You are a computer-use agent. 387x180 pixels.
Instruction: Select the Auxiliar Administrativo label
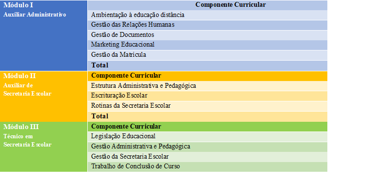(x=35, y=15)
